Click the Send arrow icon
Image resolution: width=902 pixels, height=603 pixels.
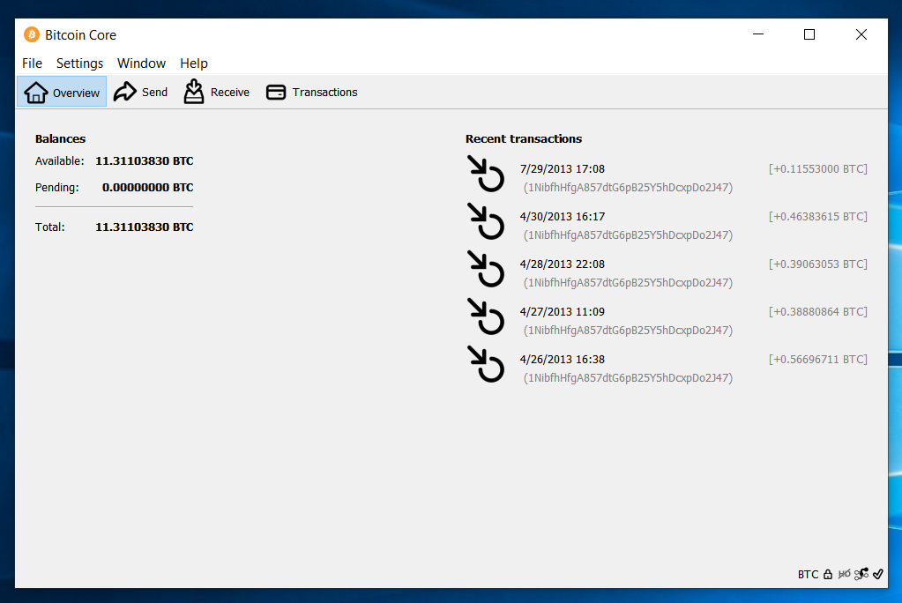pyautogui.click(x=125, y=92)
